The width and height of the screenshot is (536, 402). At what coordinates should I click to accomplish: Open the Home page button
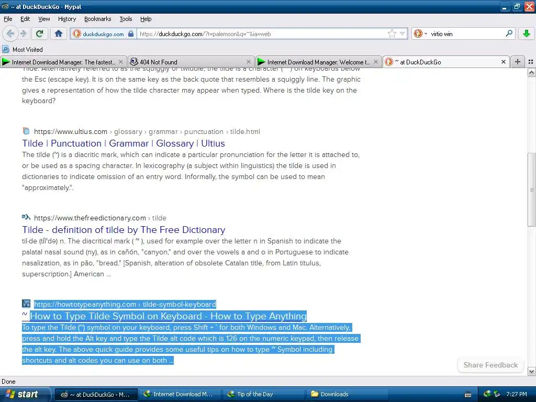coord(59,33)
